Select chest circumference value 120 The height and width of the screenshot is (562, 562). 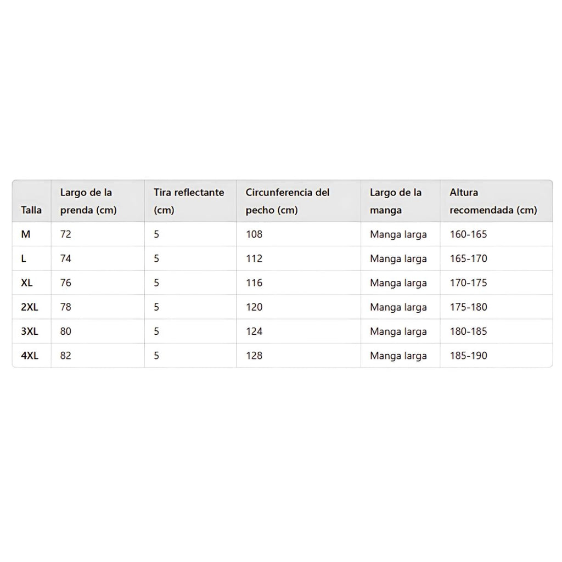(254, 307)
